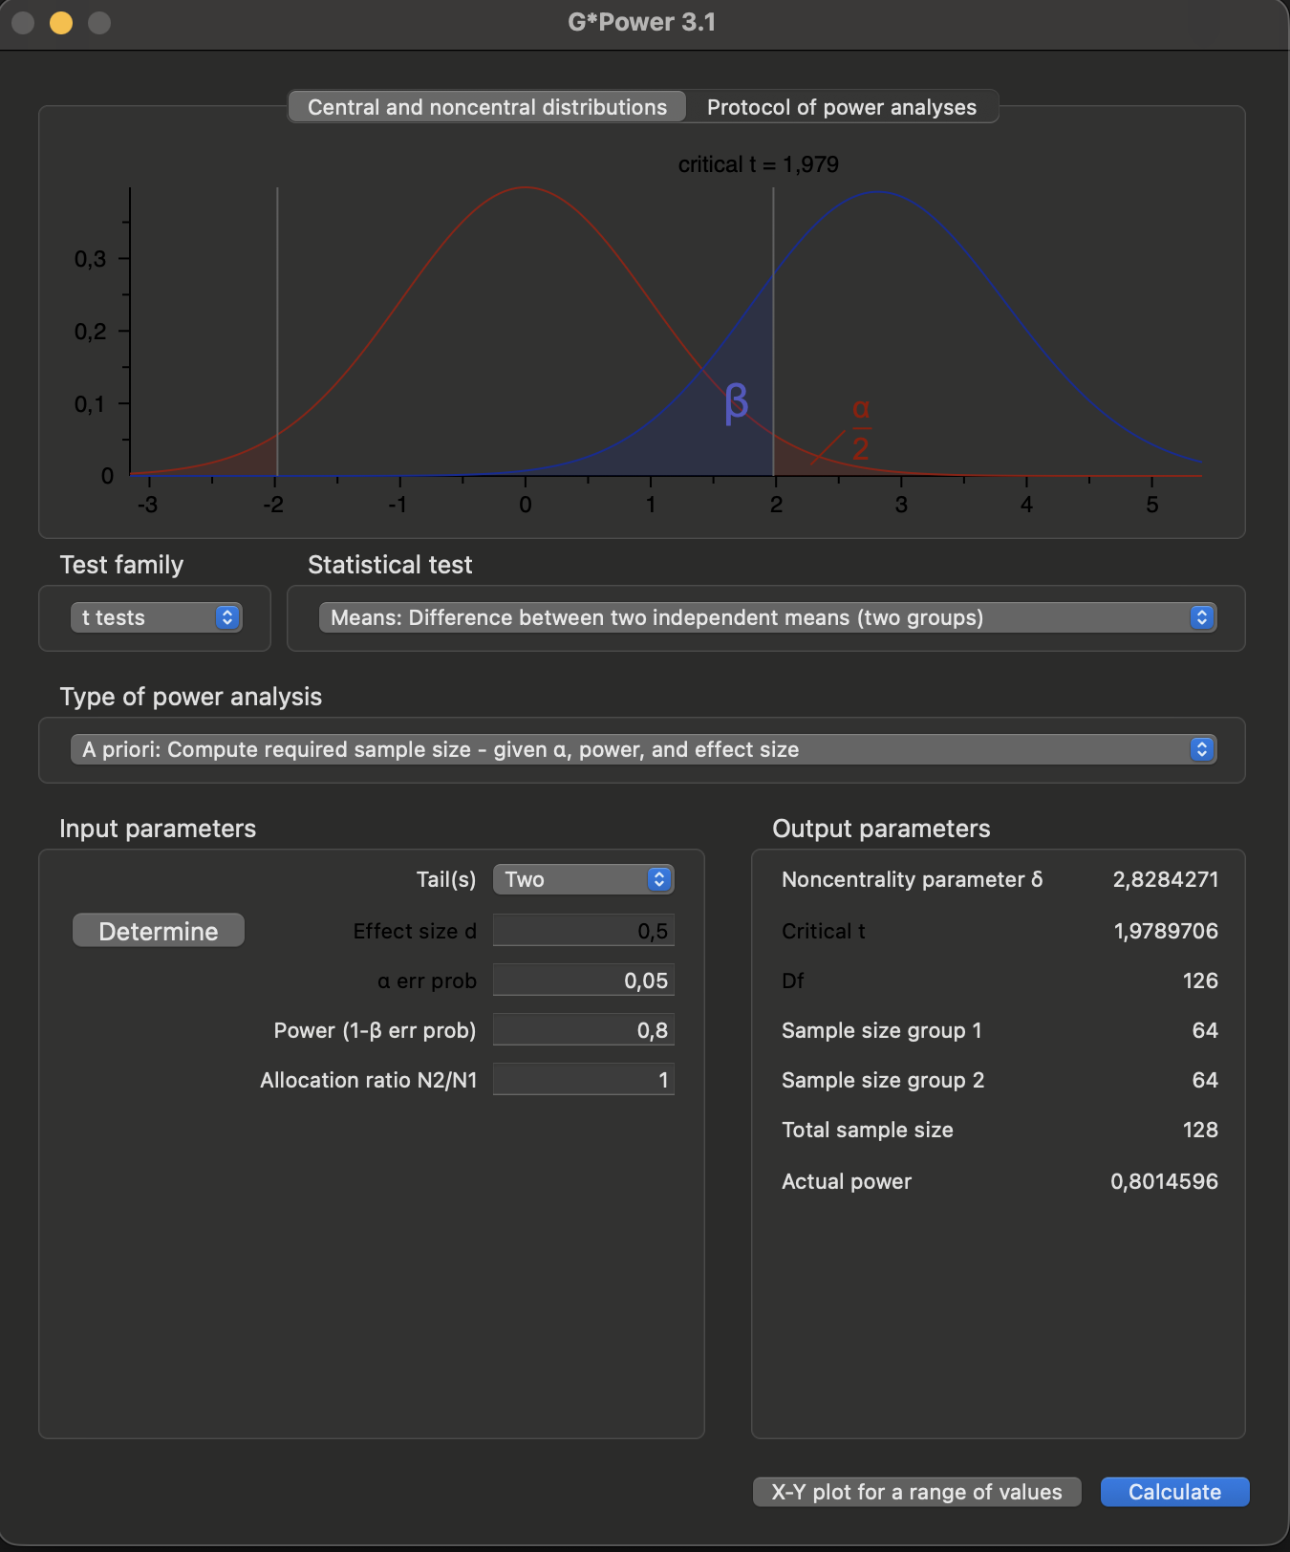Click the Sample size group 1 label
Image resolution: width=1290 pixels, height=1552 pixels.
tap(882, 1030)
